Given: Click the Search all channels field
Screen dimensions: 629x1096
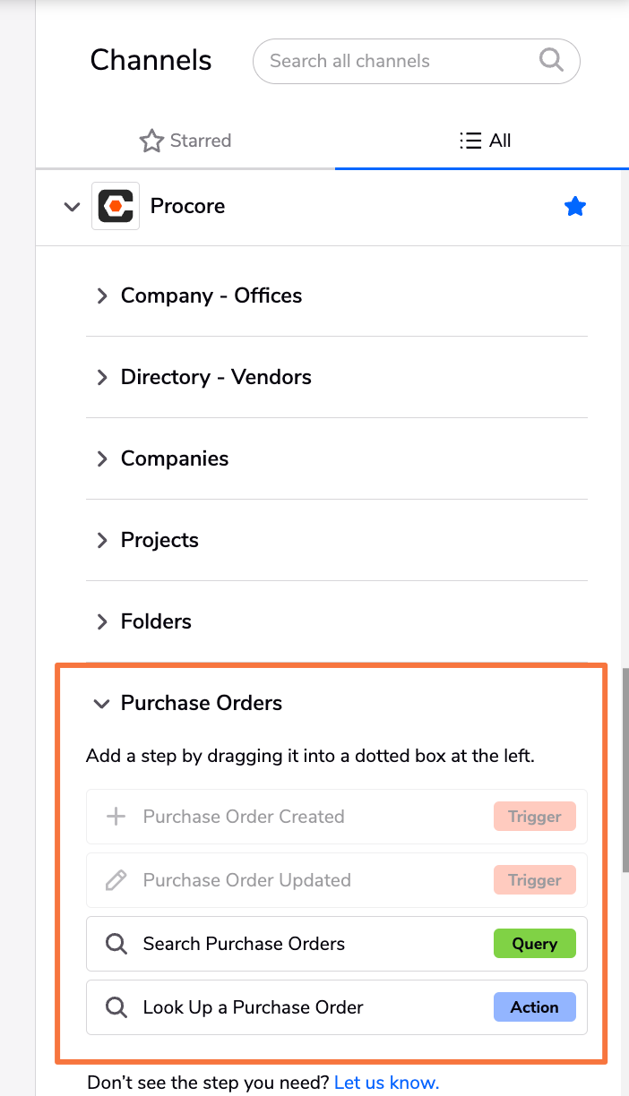Looking at the screenshot, I should click(x=417, y=61).
